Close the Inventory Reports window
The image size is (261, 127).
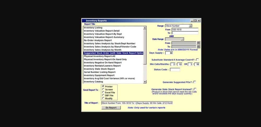point(199,21)
